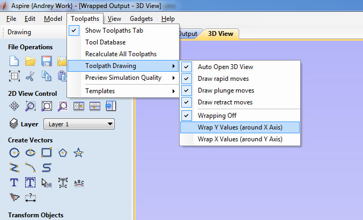Expand Preview Simulation Quality submenu

point(123,78)
